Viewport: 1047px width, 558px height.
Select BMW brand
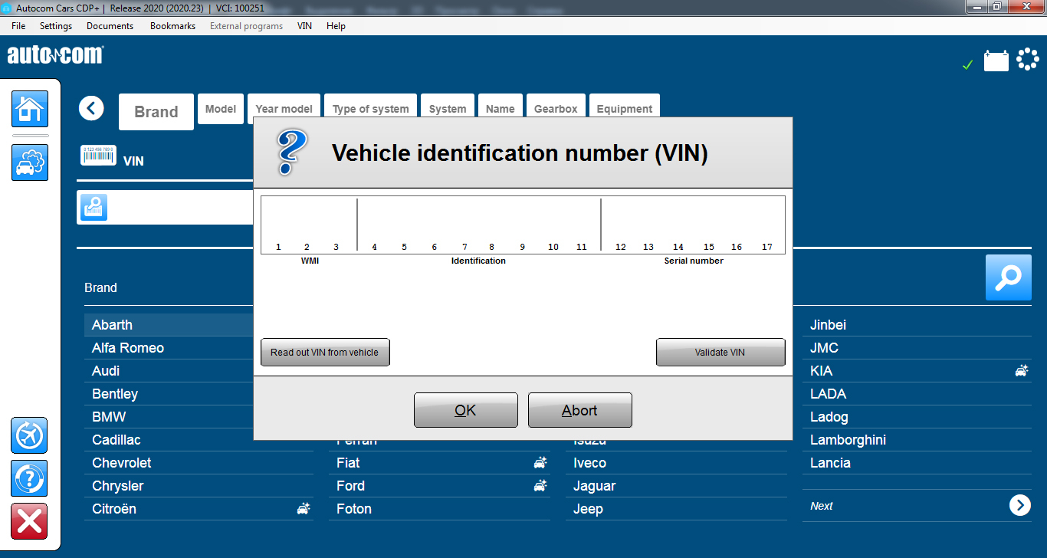(169, 417)
